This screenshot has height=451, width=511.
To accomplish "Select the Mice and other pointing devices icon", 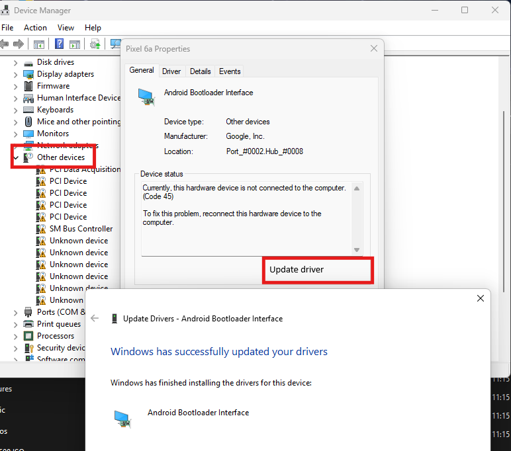I will [x=28, y=122].
